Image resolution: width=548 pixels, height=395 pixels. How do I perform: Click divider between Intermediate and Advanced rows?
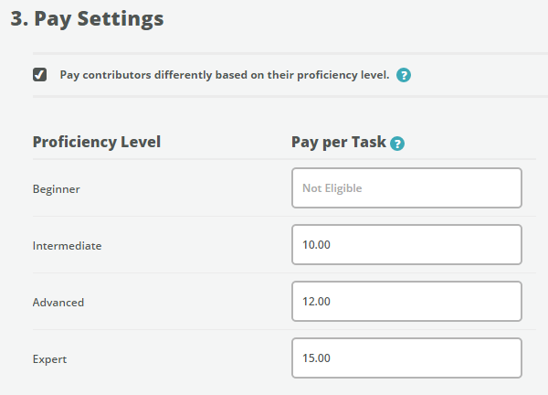point(284,272)
